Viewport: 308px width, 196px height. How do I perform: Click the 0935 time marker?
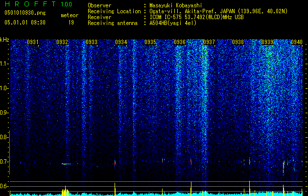(x=150, y=42)
